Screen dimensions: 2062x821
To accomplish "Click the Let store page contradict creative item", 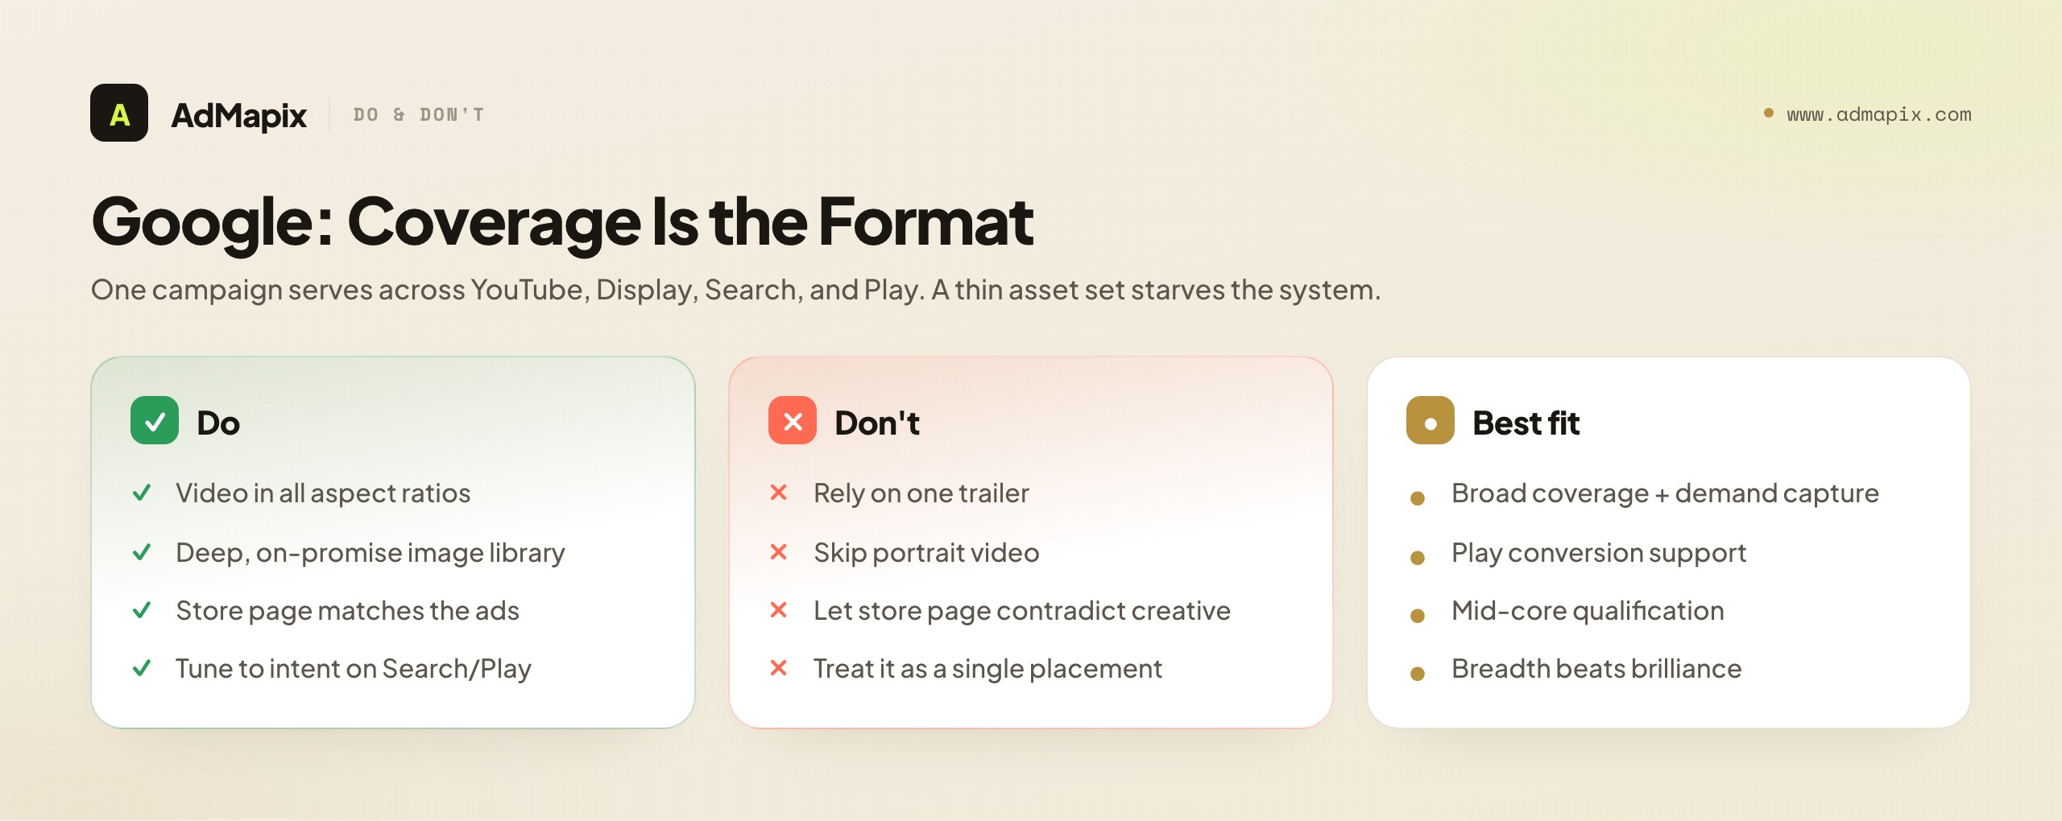I will click(x=1022, y=610).
